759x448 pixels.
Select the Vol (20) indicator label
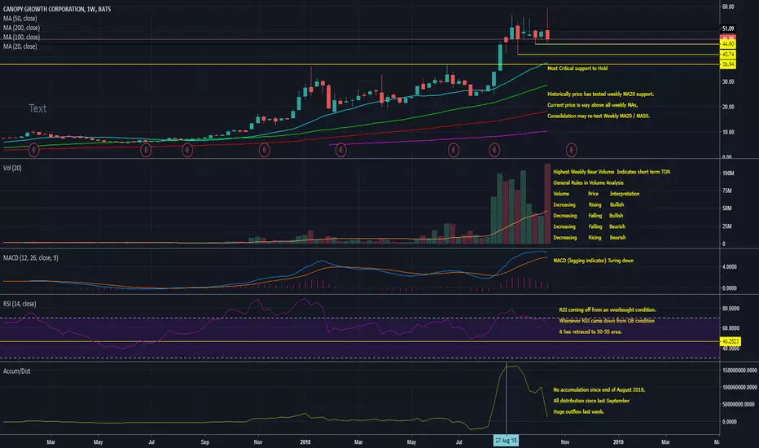click(12, 168)
